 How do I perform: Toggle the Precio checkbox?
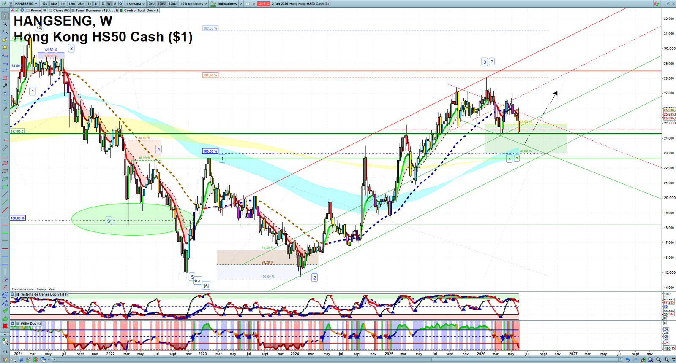point(28,10)
